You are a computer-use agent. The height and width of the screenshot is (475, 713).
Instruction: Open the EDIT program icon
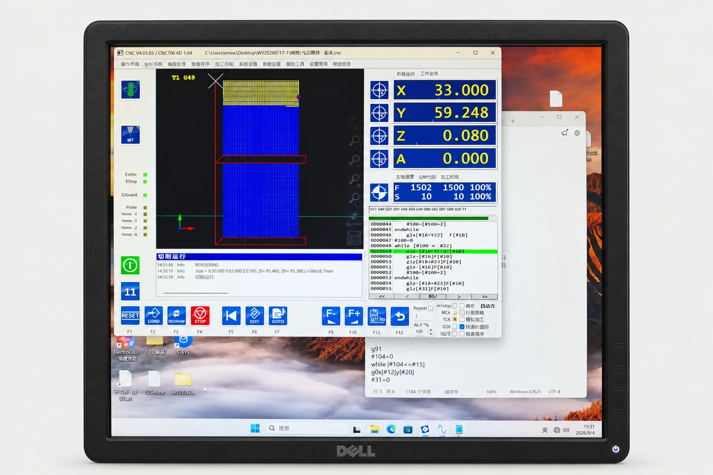click(x=254, y=315)
